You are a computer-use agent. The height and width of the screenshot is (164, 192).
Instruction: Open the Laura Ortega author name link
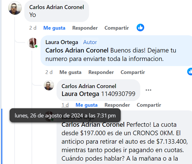click(62, 42)
